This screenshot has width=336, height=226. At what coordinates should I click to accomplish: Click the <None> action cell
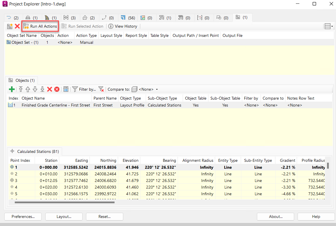(x=65, y=42)
